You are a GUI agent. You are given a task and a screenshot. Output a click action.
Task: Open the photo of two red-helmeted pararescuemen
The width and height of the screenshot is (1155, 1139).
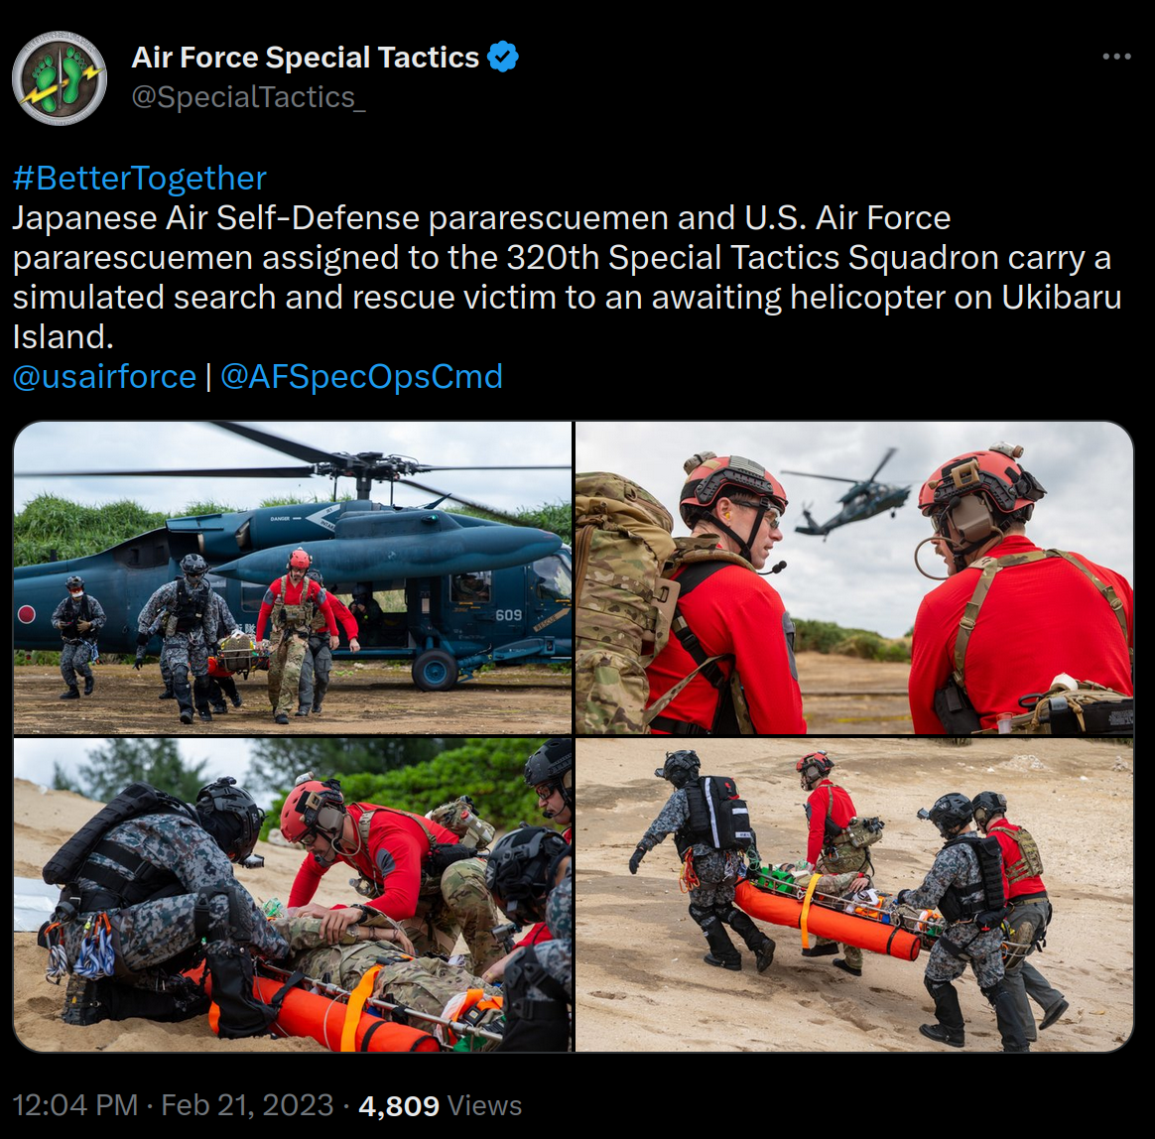(x=854, y=577)
